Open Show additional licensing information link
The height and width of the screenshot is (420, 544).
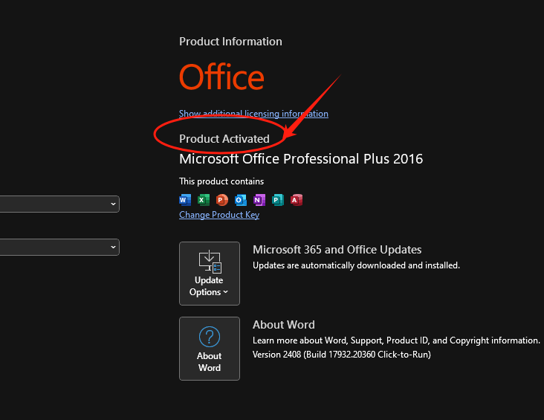tap(253, 114)
